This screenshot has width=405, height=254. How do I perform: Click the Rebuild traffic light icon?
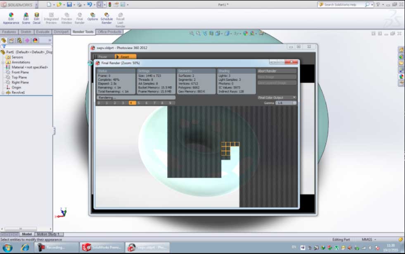(x=109, y=5)
